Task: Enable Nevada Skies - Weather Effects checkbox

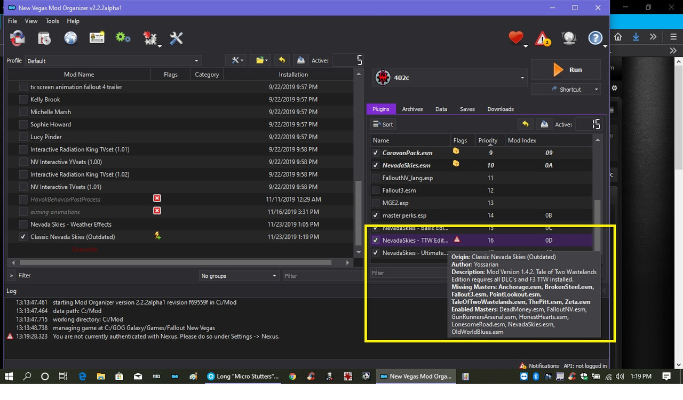Action: point(23,224)
